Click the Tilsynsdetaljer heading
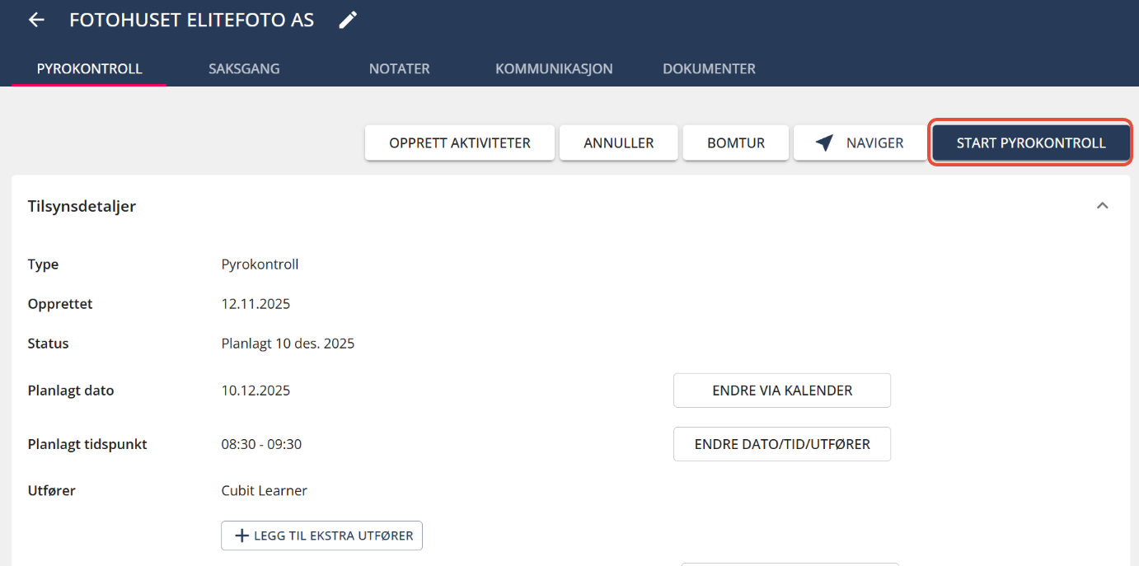 pyautogui.click(x=82, y=206)
